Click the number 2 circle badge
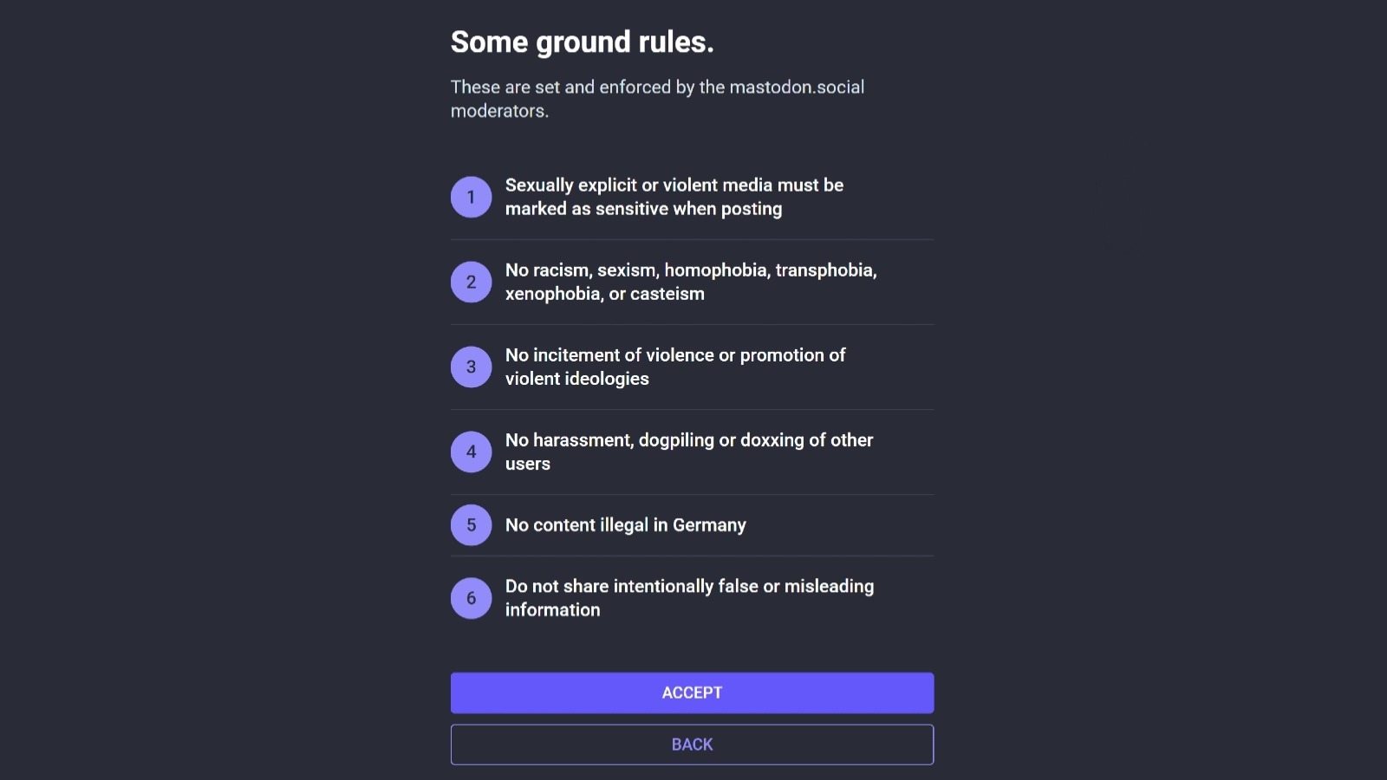 [471, 282]
